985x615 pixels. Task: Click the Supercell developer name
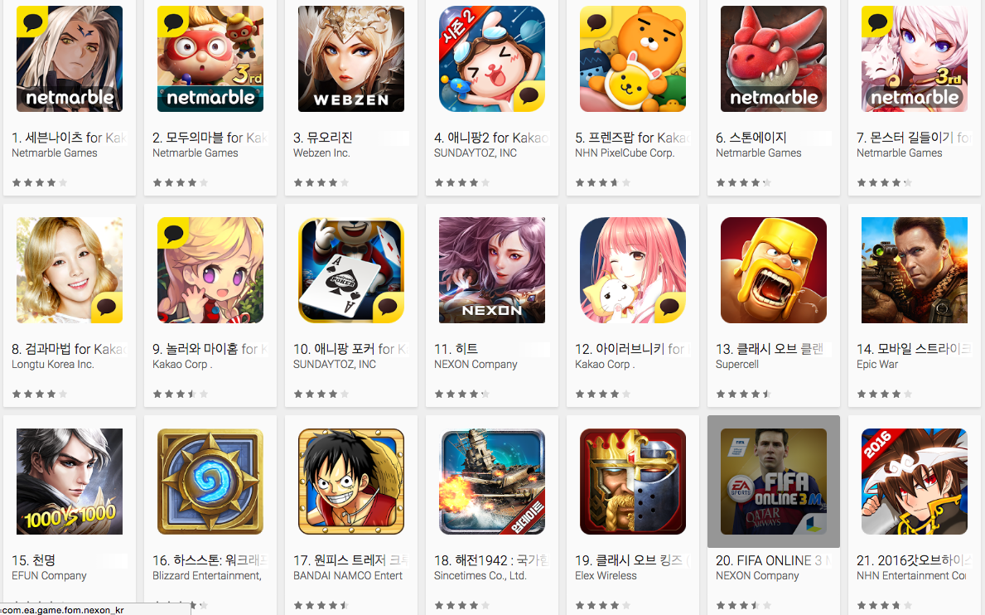pos(736,365)
